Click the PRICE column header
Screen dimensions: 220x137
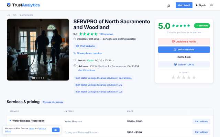coord(130,111)
